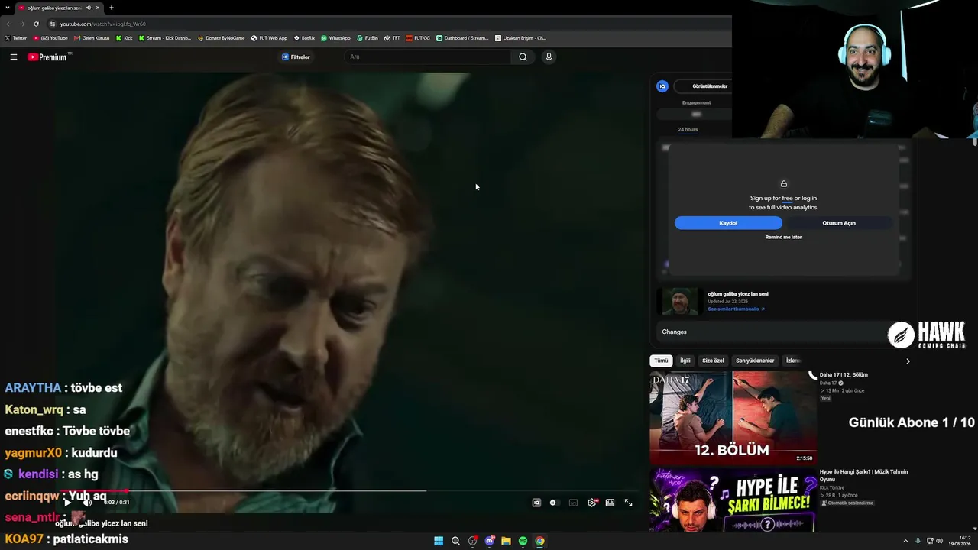Open Stream - Kick Dashboard bookmark
The width and height of the screenshot is (978, 550).
pyautogui.click(x=165, y=38)
